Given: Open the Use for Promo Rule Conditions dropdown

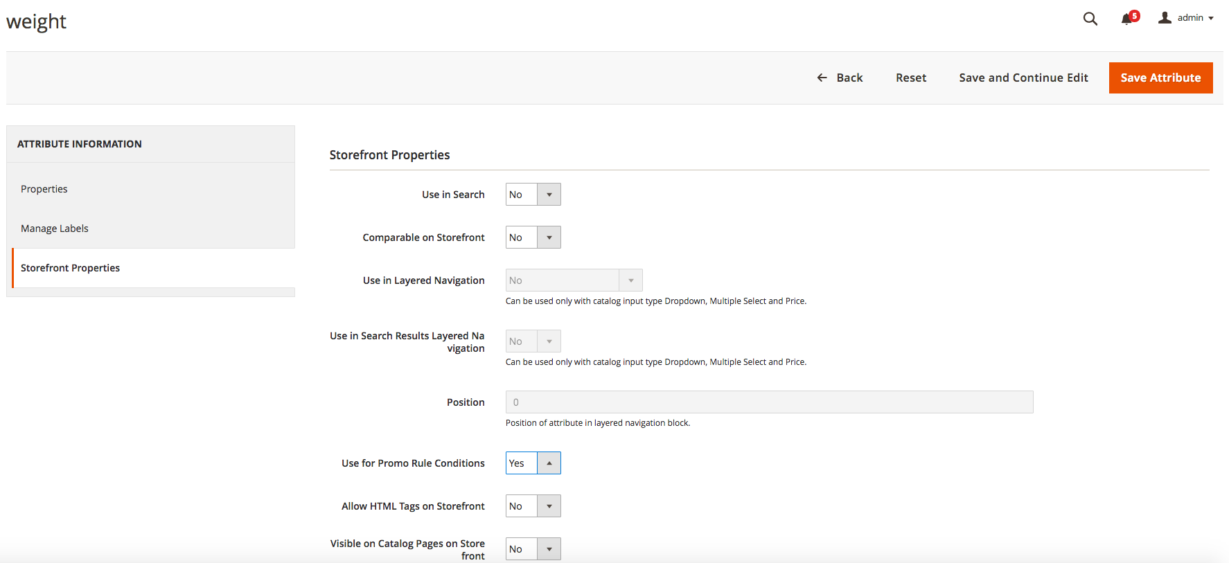Looking at the screenshot, I should pyautogui.click(x=533, y=463).
